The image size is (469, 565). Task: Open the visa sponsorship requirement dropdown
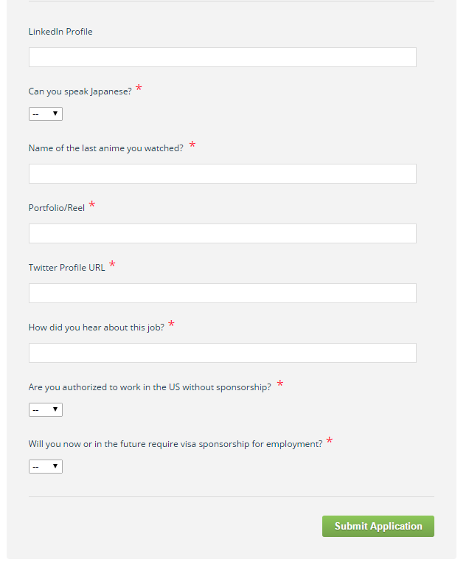[46, 467]
